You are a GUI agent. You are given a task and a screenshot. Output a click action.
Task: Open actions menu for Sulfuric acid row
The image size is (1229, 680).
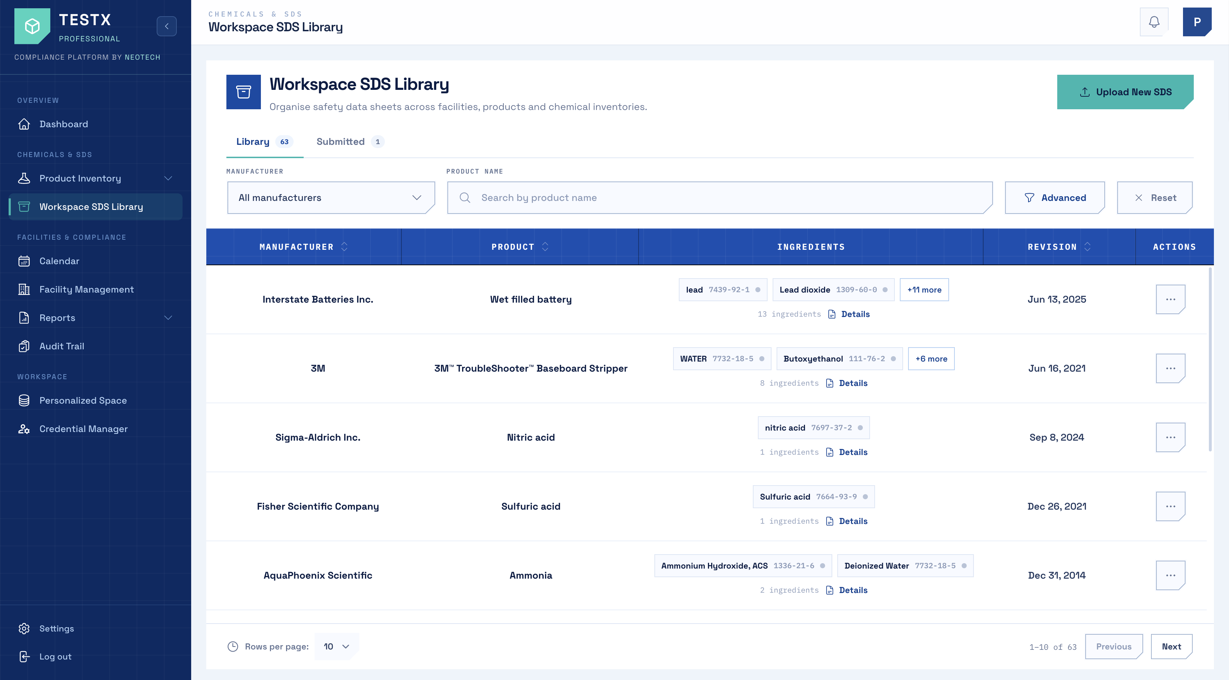tap(1170, 506)
